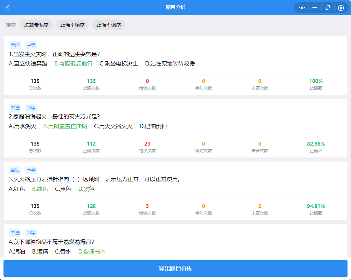The image size is (351, 280).
Task: Click the export question analysis button
Action: click(x=175, y=269)
